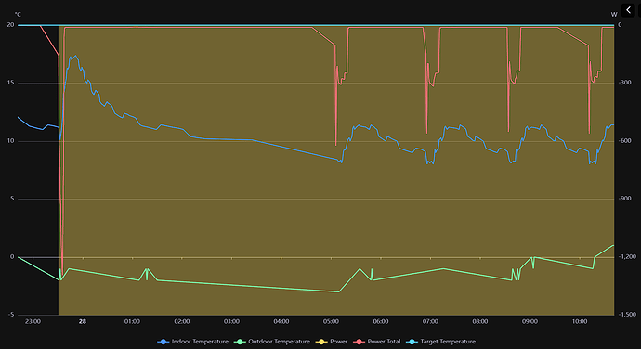
Task: Toggle the Power Total series in the legend
Action: (x=377, y=342)
